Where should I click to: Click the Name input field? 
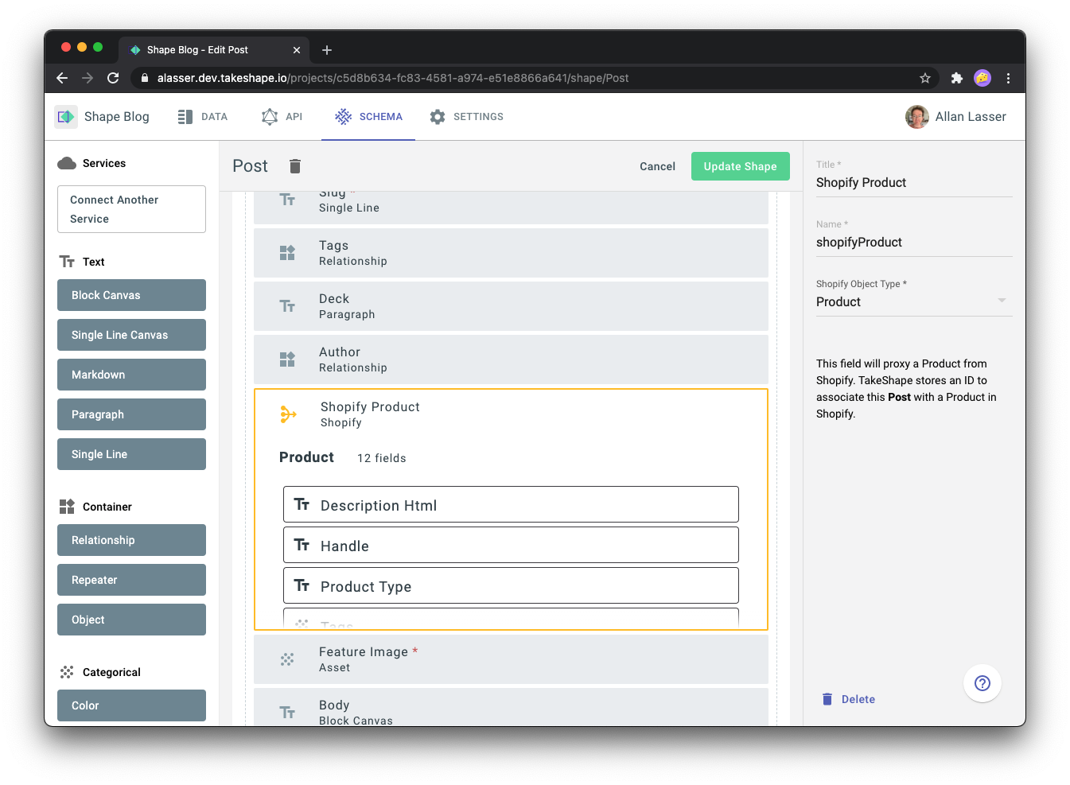pos(914,243)
